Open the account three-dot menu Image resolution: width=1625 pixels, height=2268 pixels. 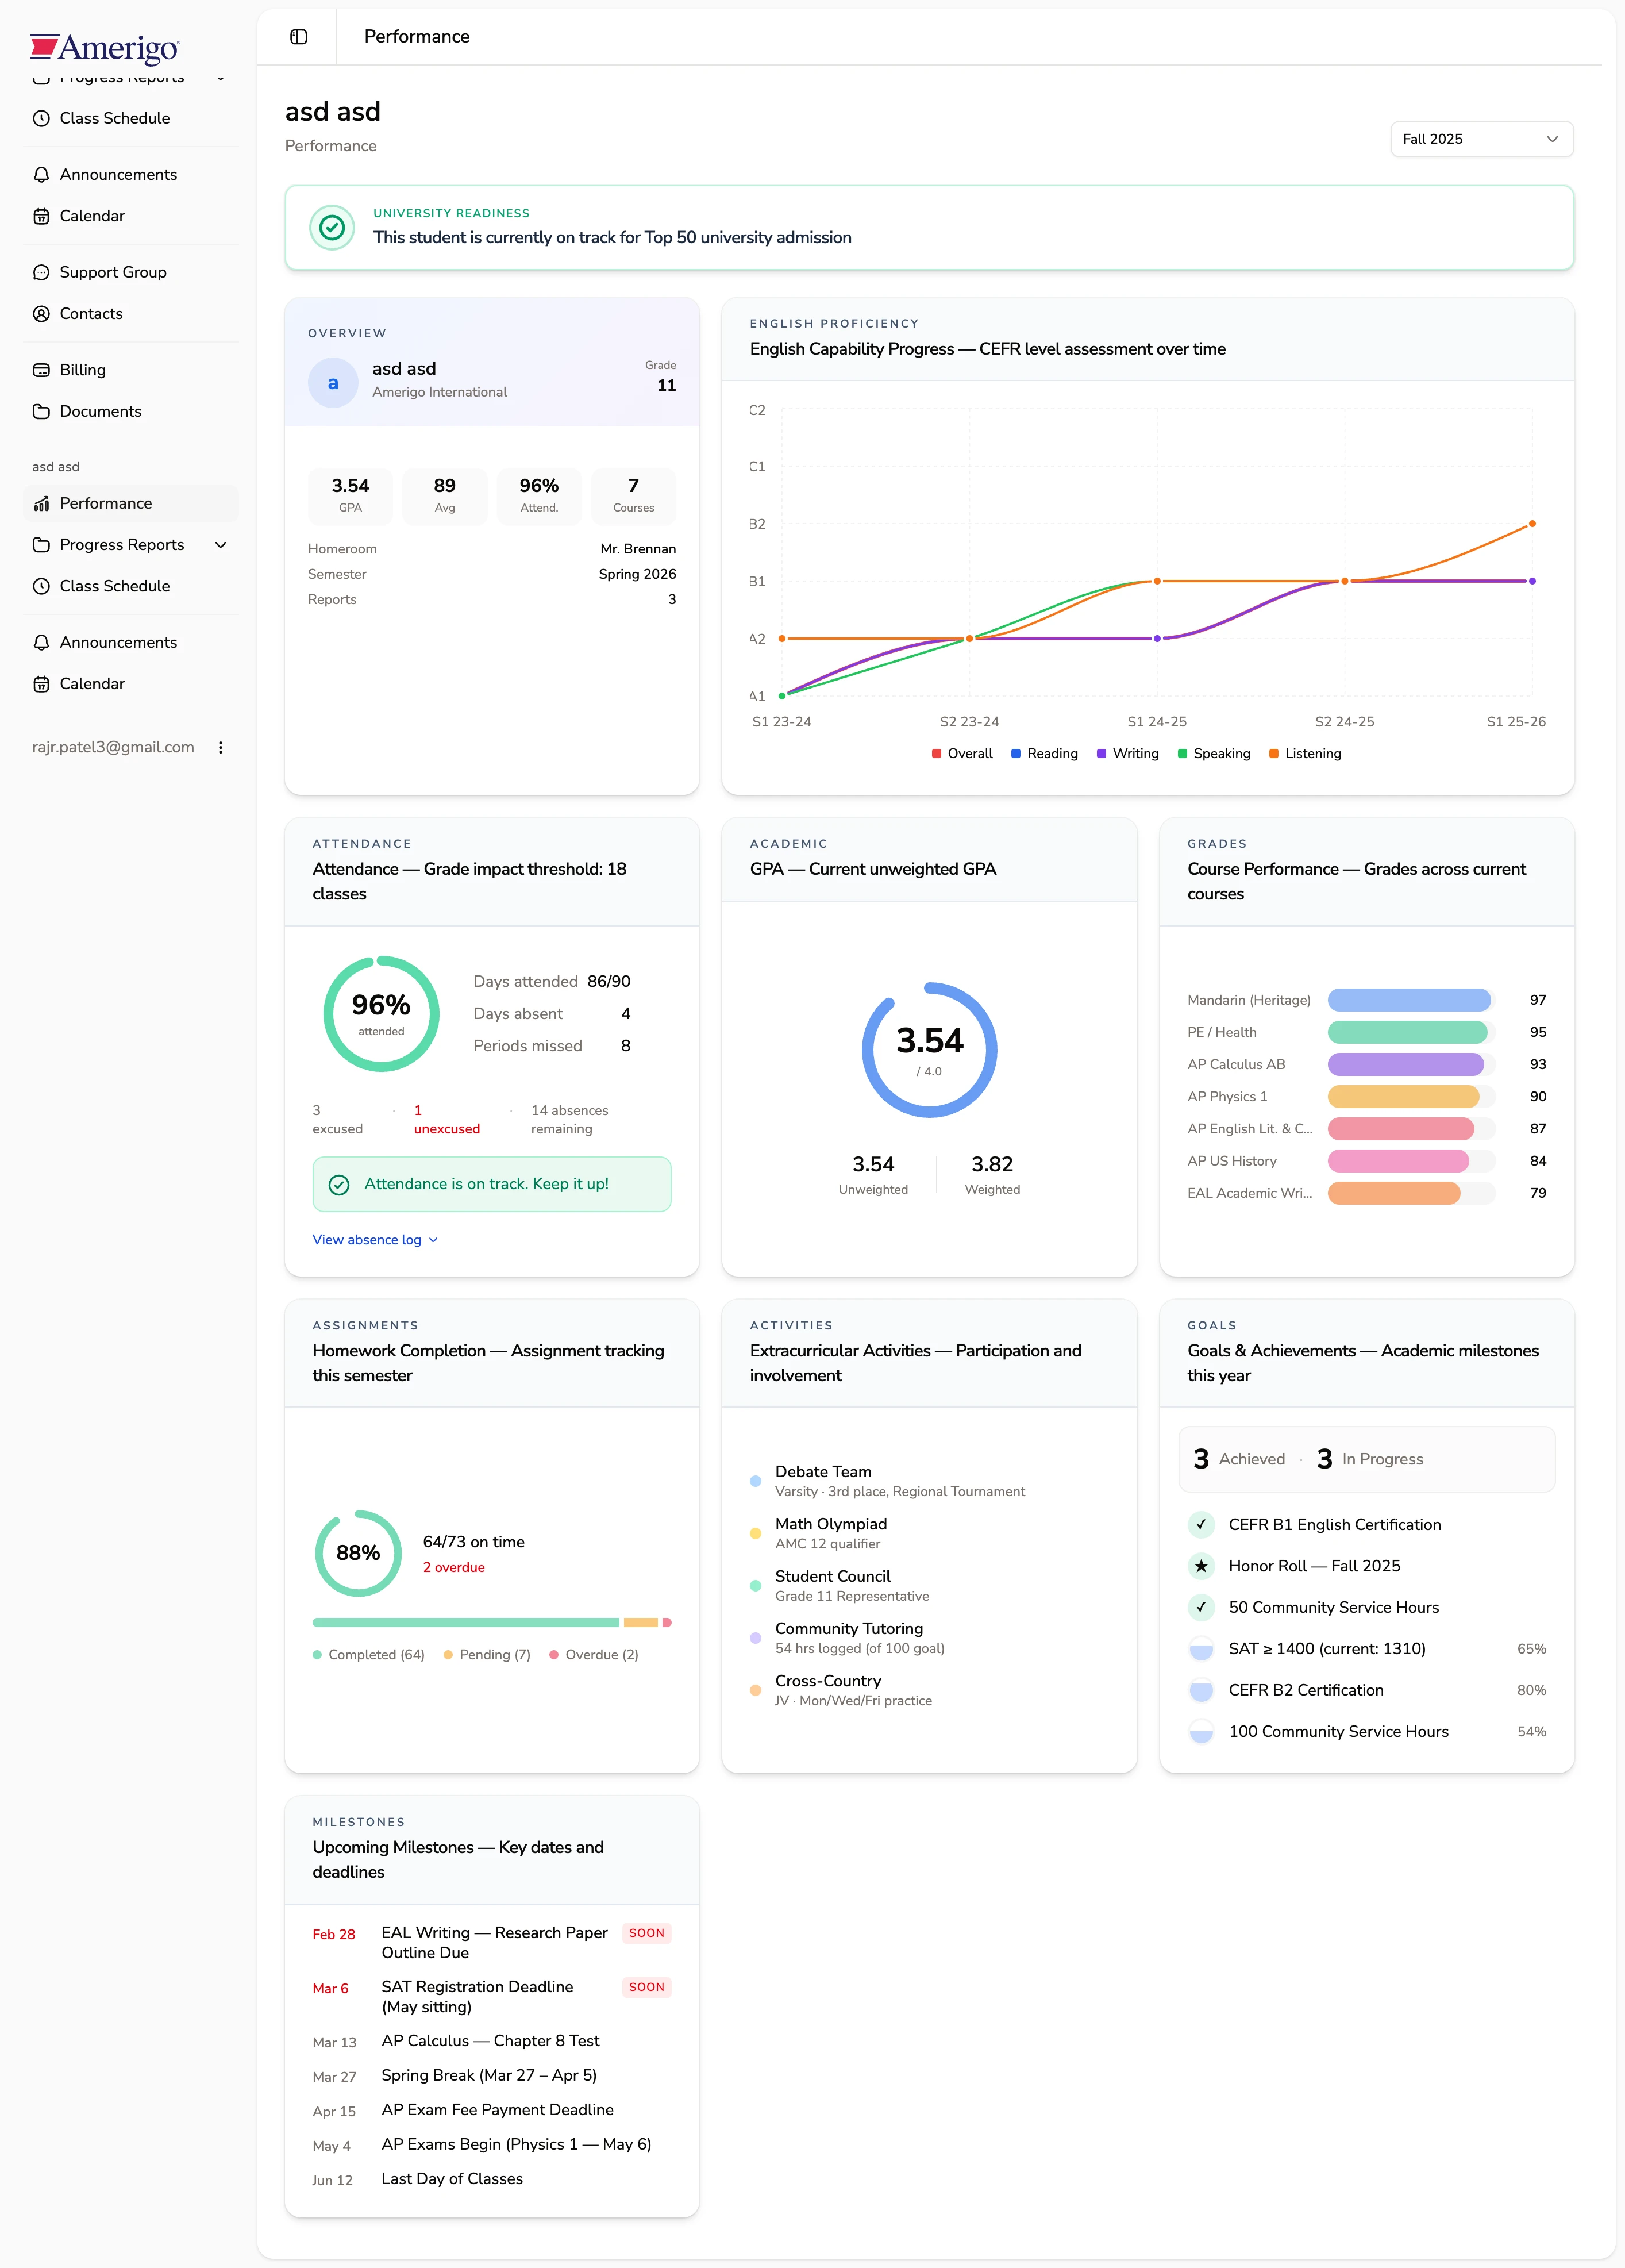[220, 747]
